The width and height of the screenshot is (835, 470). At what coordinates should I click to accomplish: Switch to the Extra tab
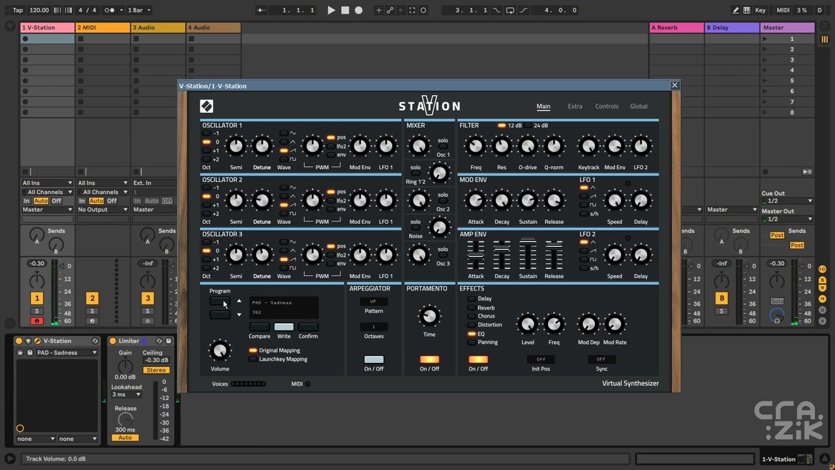pyautogui.click(x=575, y=106)
